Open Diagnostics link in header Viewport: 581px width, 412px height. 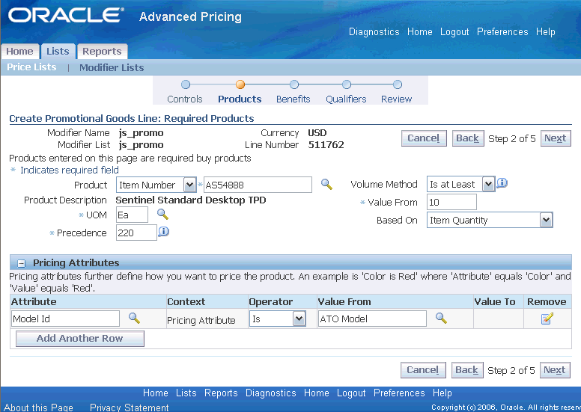click(x=374, y=32)
